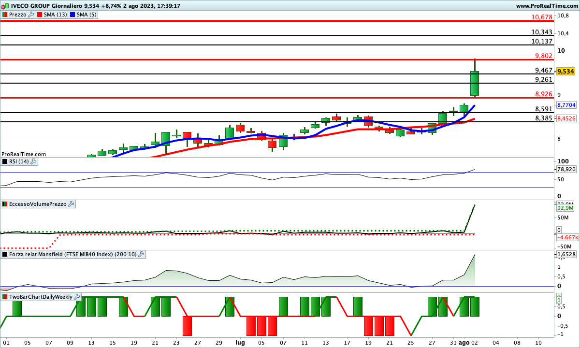Click the red 8,926 level label
This screenshot has height=348, width=580.
(543, 94)
